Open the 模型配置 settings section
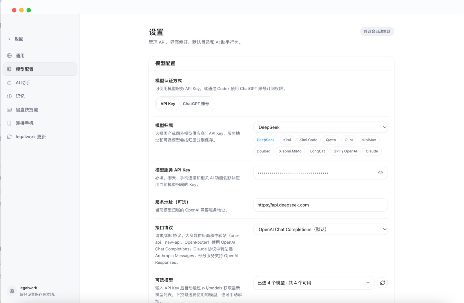Image resolution: width=464 pixels, height=303 pixels. click(x=40, y=69)
